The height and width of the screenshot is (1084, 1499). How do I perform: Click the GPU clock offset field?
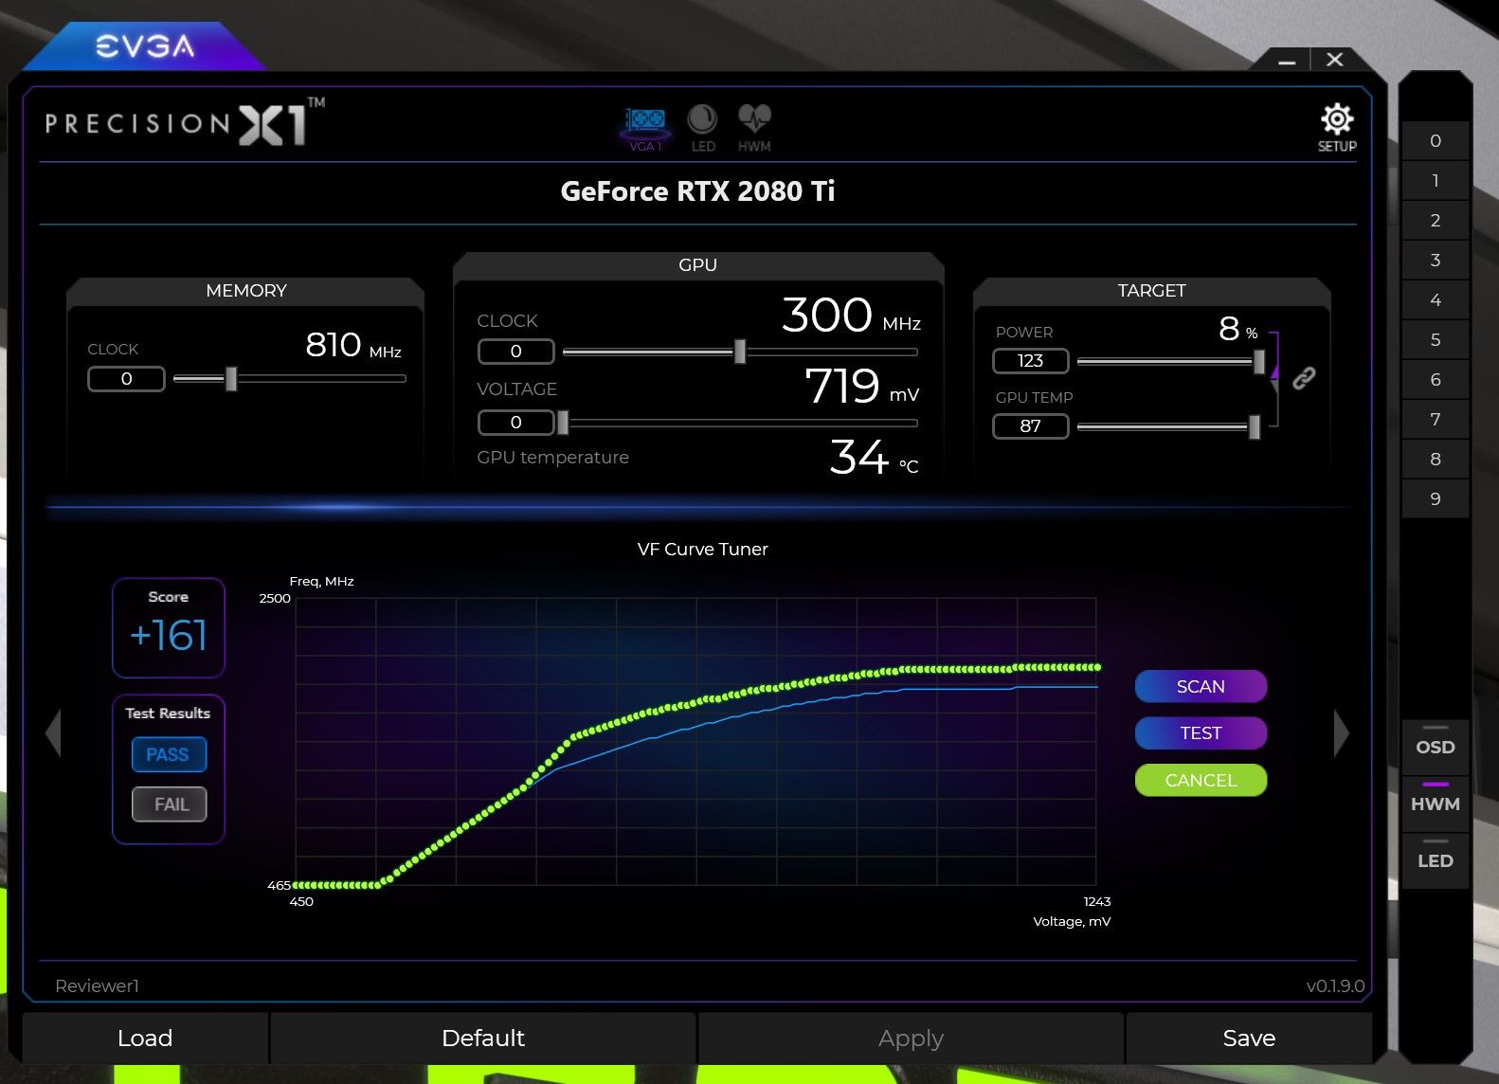tap(515, 352)
